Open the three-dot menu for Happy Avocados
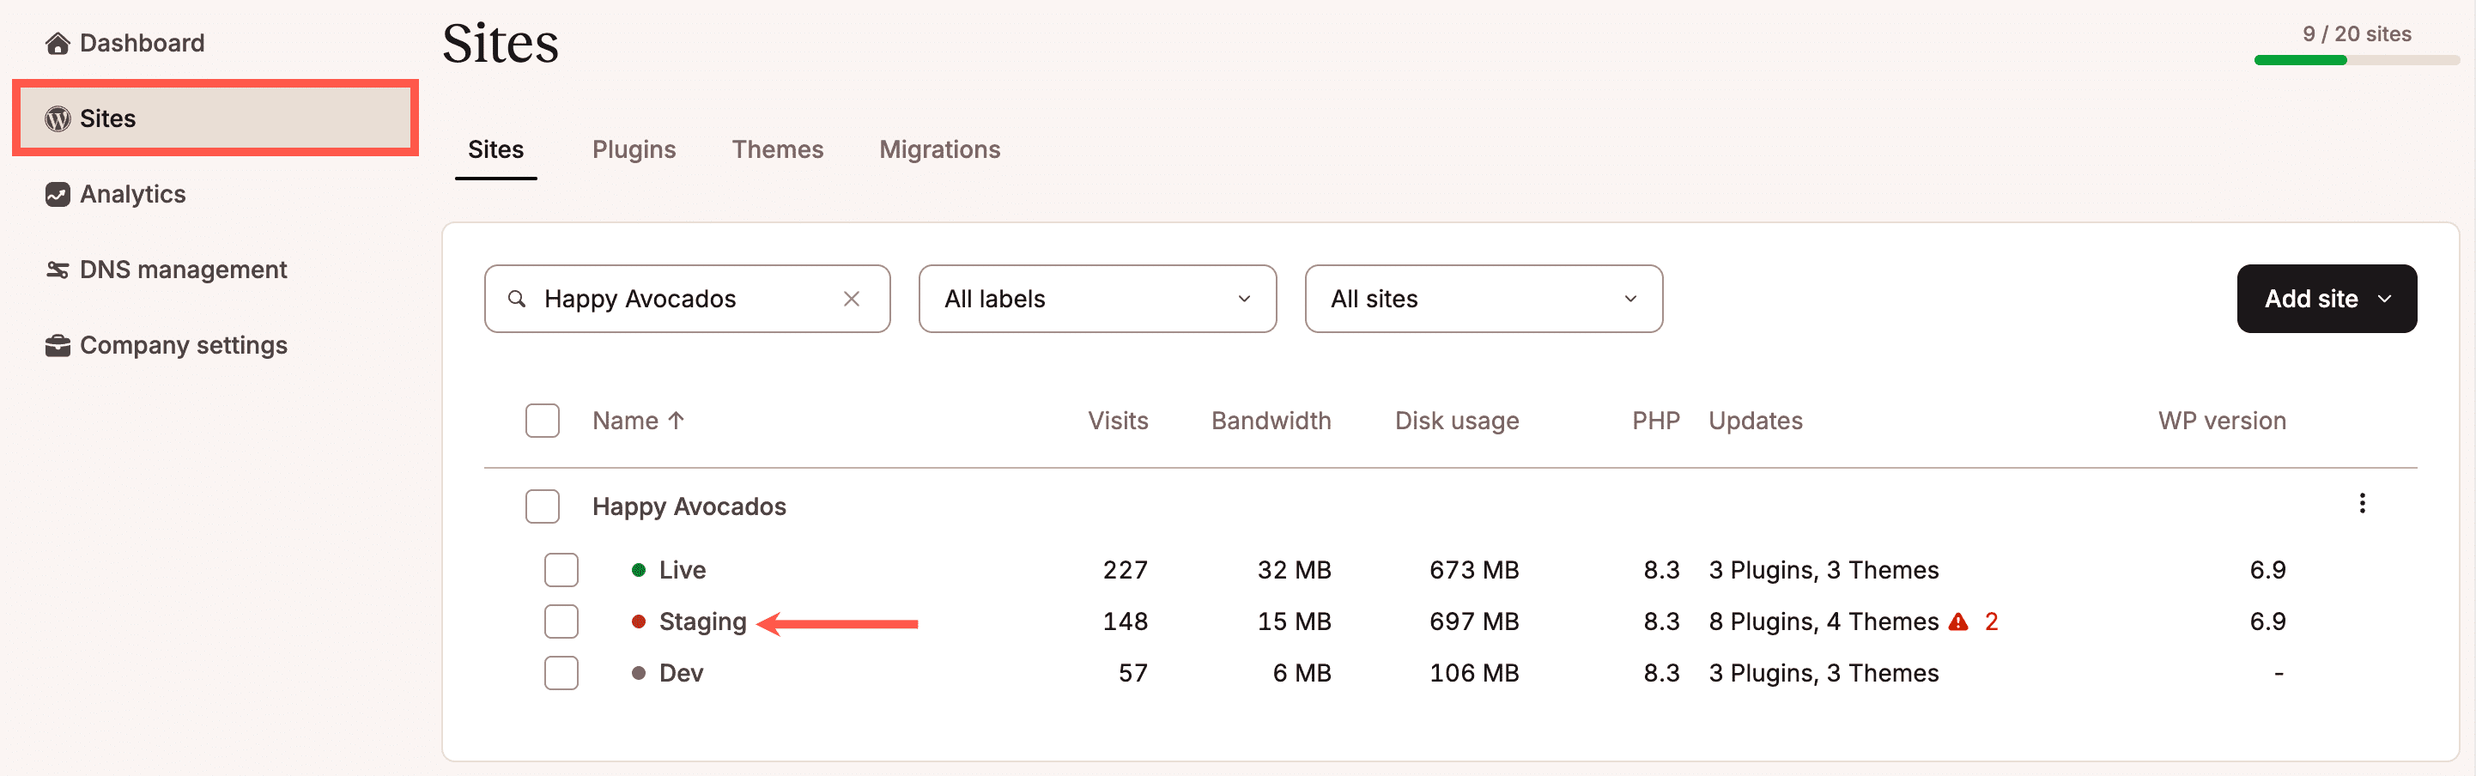This screenshot has width=2476, height=776. click(2362, 502)
